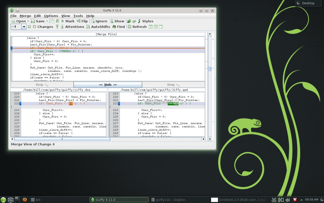Screen dimensions: 324x203
Task: Click the font icon beside Show
Action: click(129, 21)
